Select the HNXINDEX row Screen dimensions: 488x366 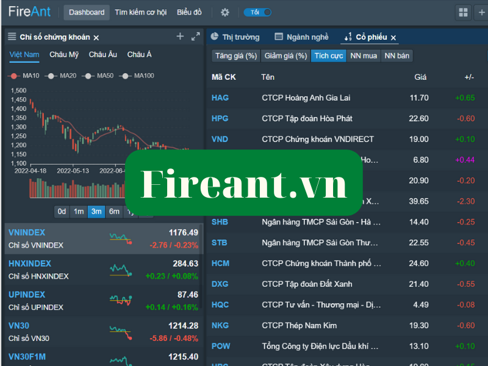(103, 270)
